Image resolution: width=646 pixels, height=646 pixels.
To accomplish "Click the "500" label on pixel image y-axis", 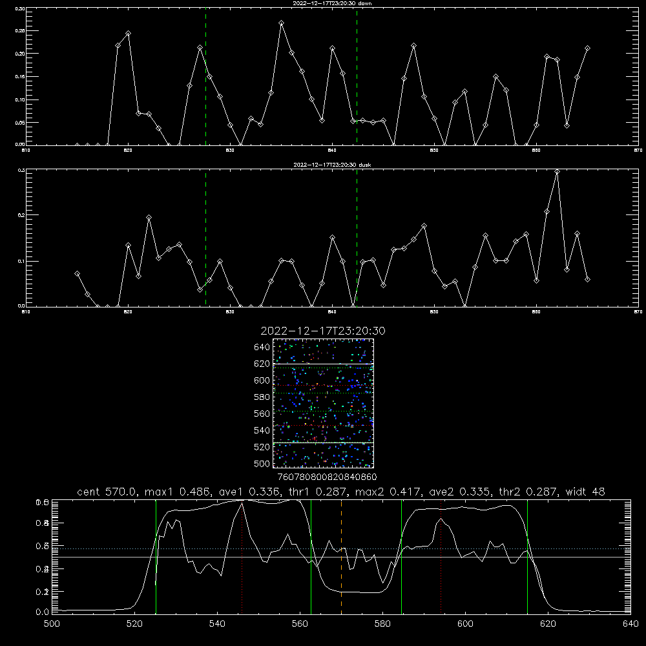I will (262, 463).
